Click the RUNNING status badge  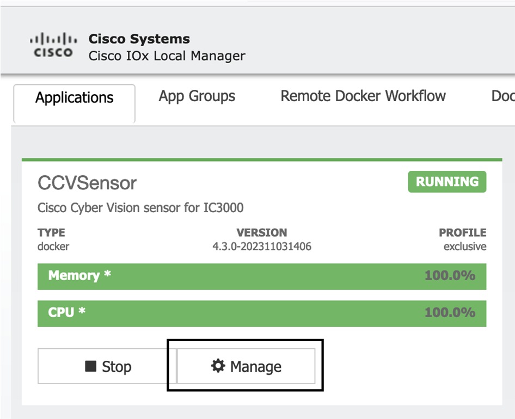point(446,182)
